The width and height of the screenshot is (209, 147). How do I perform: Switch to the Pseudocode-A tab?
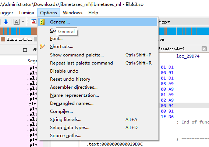point(171,49)
